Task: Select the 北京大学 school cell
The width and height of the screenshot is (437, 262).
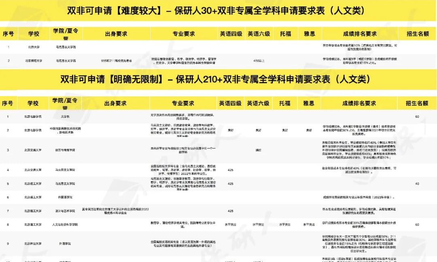Action: pyautogui.click(x=34, y=47)
